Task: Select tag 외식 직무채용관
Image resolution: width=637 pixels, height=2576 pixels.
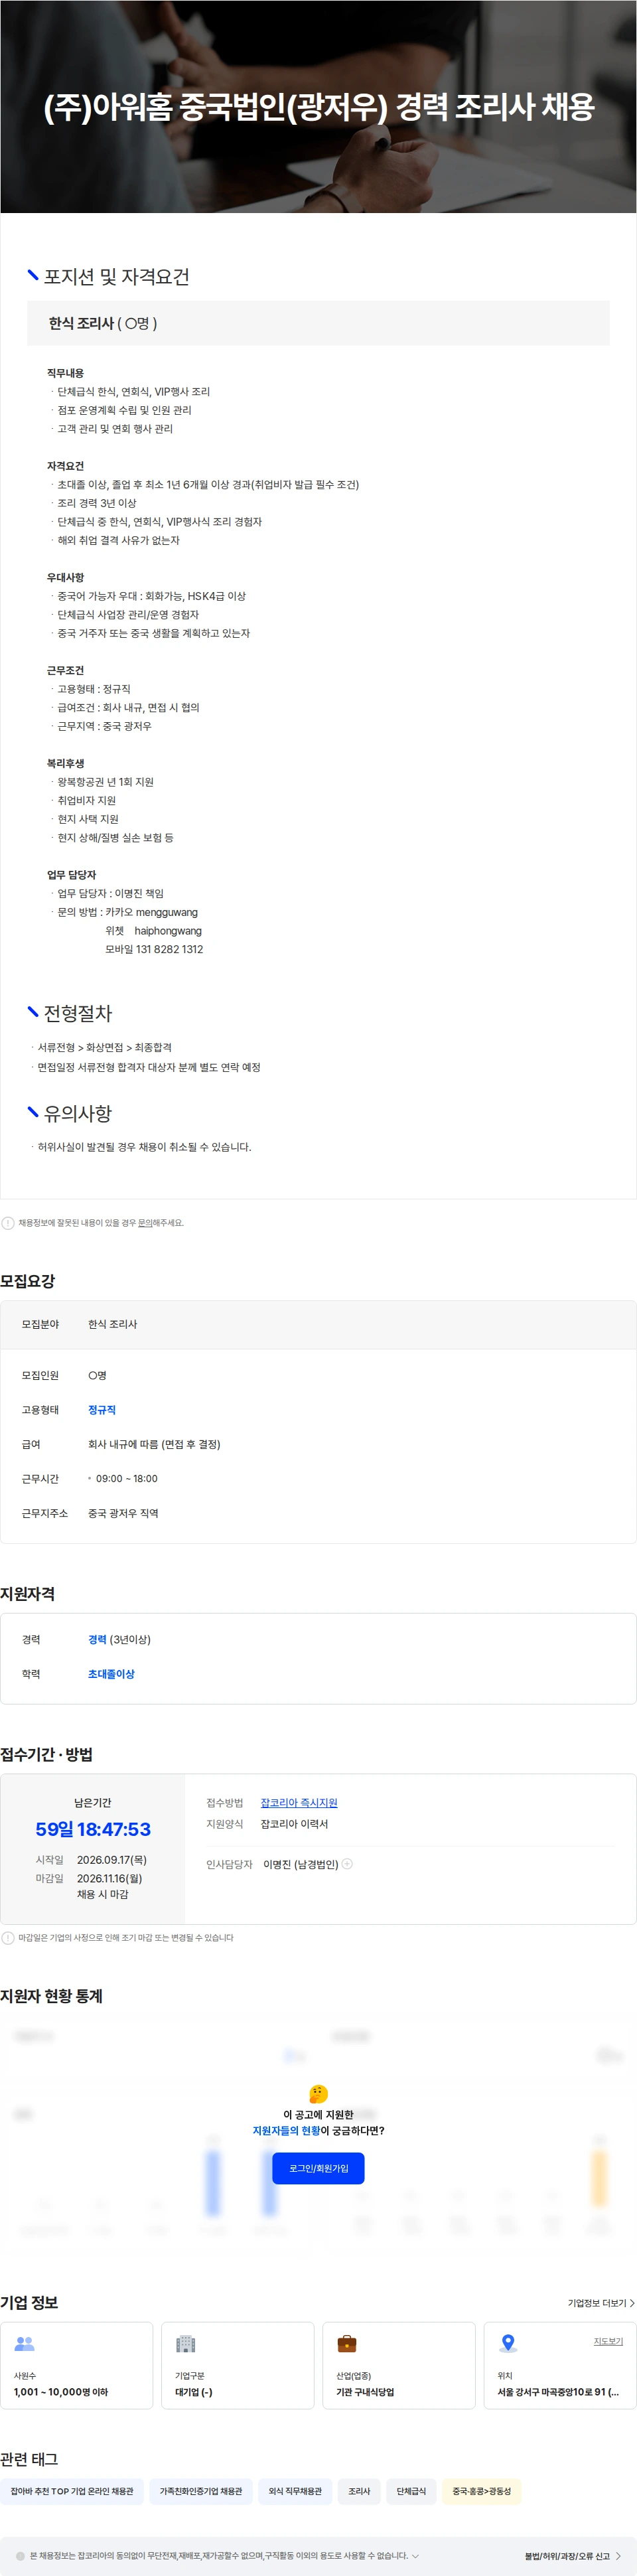Action: (295, 2491)
